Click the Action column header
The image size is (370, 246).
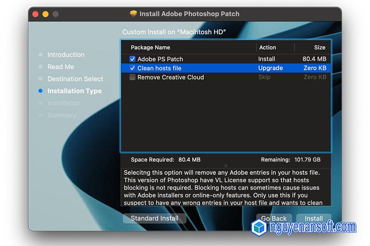(x=267, y=48)
